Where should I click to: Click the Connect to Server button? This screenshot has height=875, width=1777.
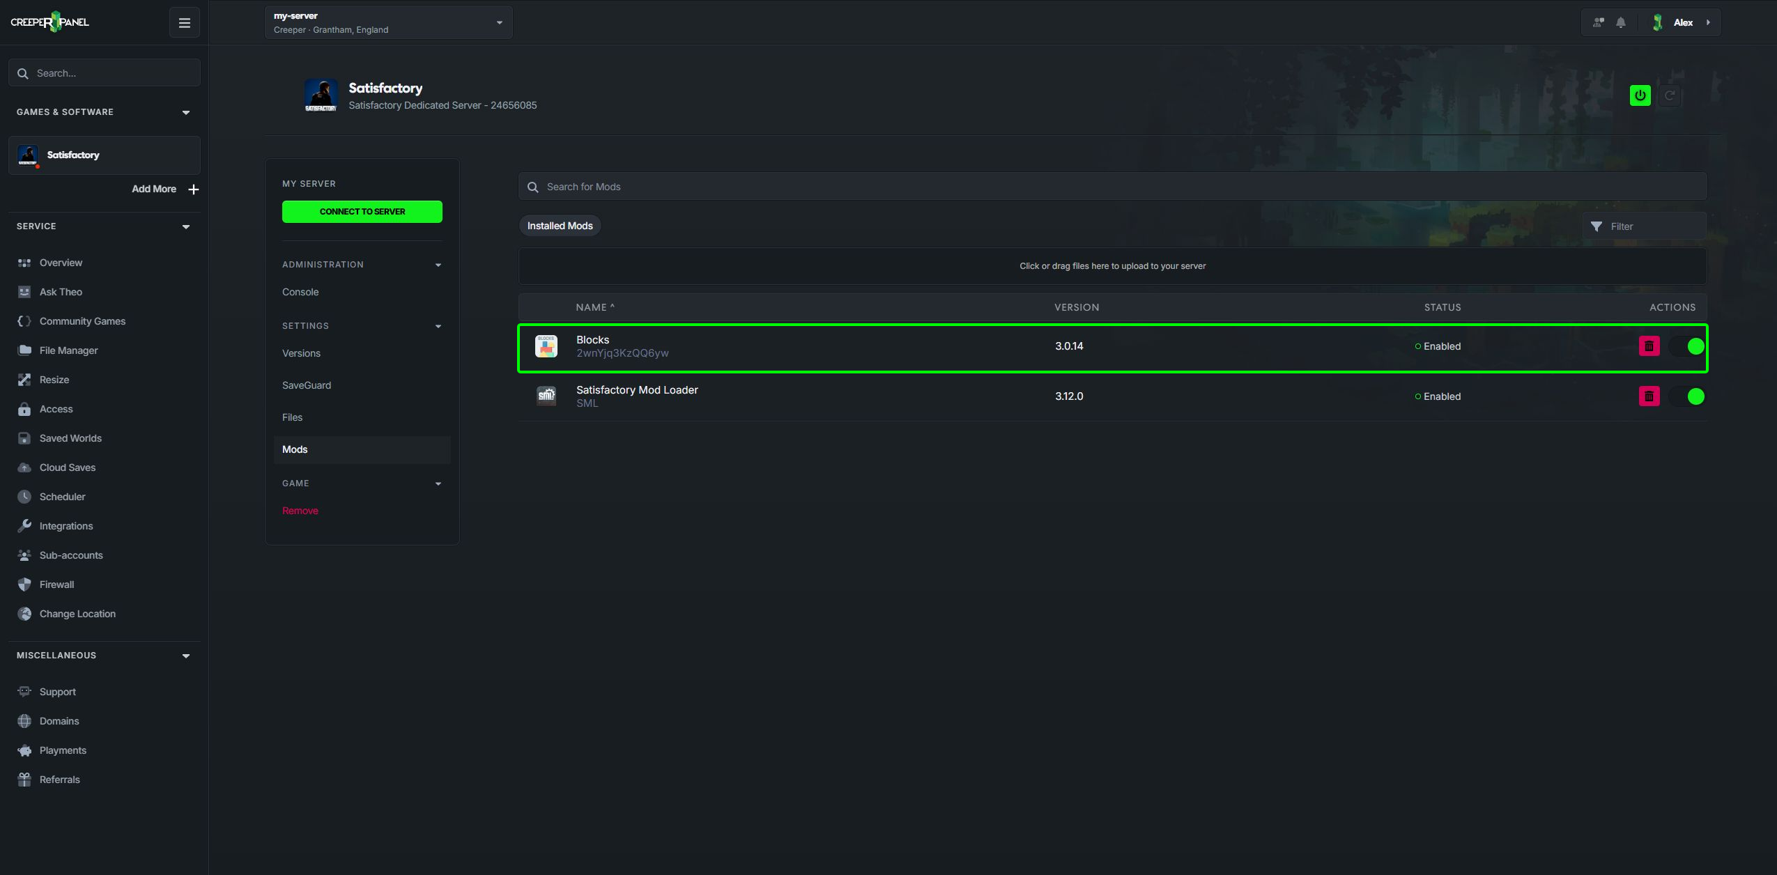coord(362,212)
